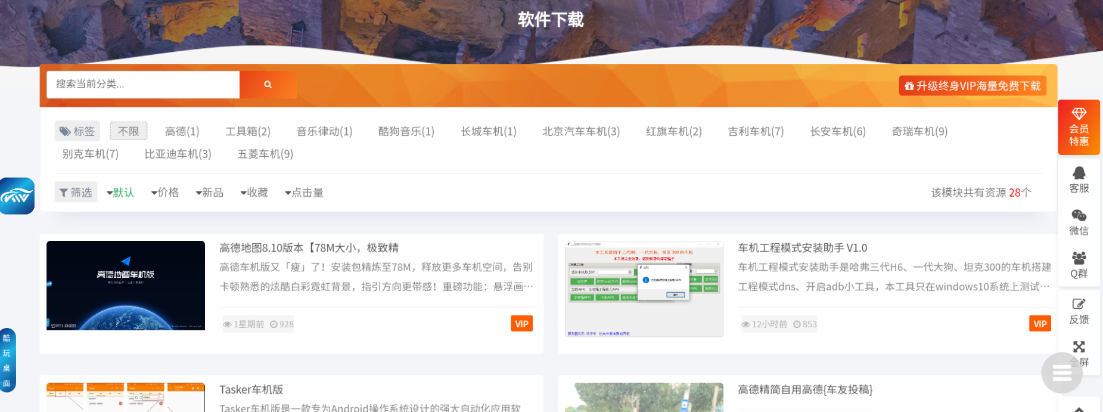Open title 高德地图8.10版本【78M大小，极致精
The width and height of the screenshot is (1103, 412).
point(309,247)
